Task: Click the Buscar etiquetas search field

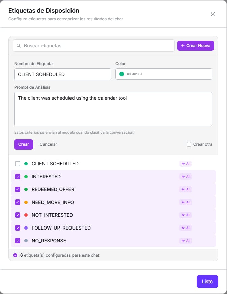Action: point(94,46)
